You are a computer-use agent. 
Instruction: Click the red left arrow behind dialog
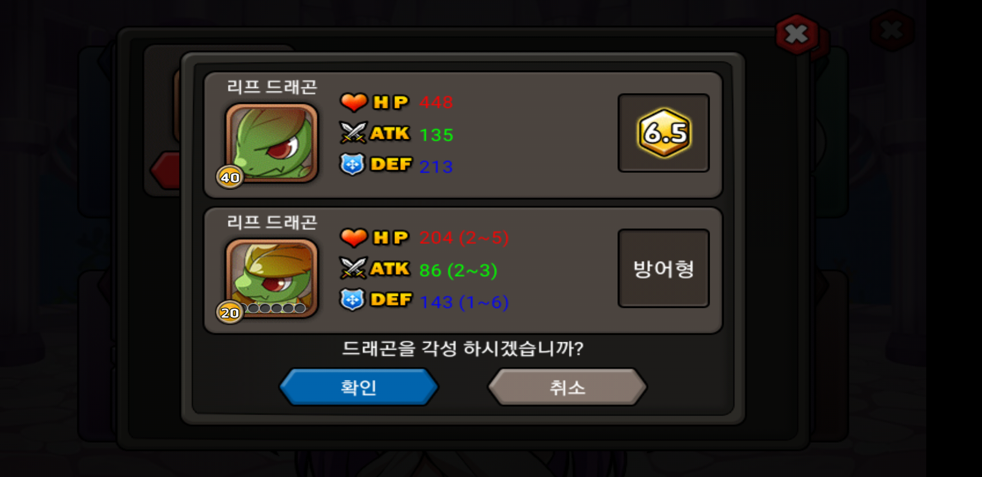pos(165,170)
